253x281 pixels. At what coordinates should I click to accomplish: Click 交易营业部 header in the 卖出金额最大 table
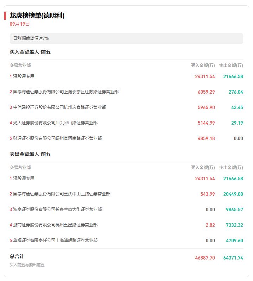(20, 168)
